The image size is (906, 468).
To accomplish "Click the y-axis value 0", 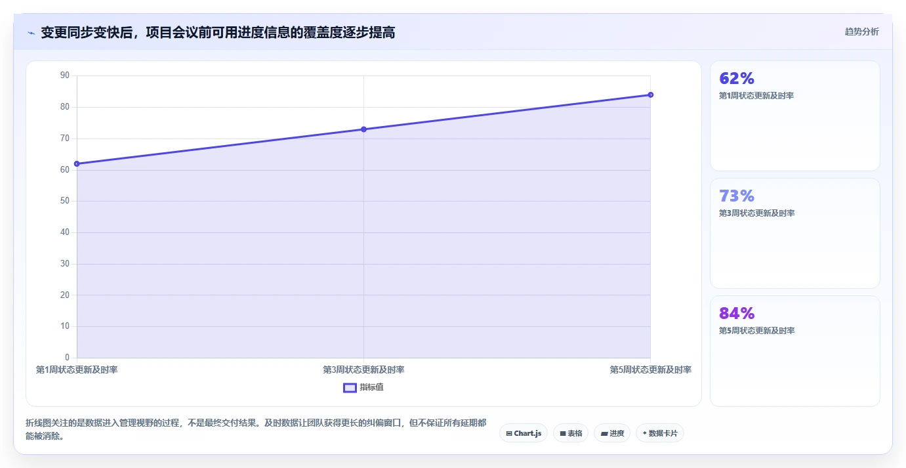I will point(67,358).
